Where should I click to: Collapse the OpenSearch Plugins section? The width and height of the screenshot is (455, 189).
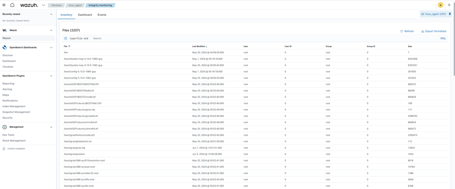tap(51, 76)
